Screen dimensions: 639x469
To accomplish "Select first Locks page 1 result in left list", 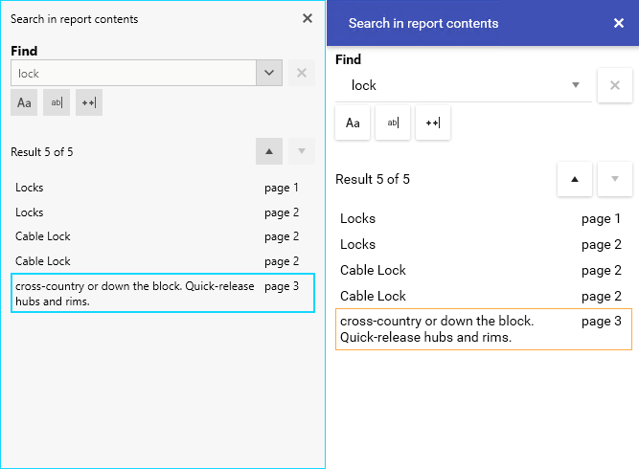I will [x=163, y=188].
